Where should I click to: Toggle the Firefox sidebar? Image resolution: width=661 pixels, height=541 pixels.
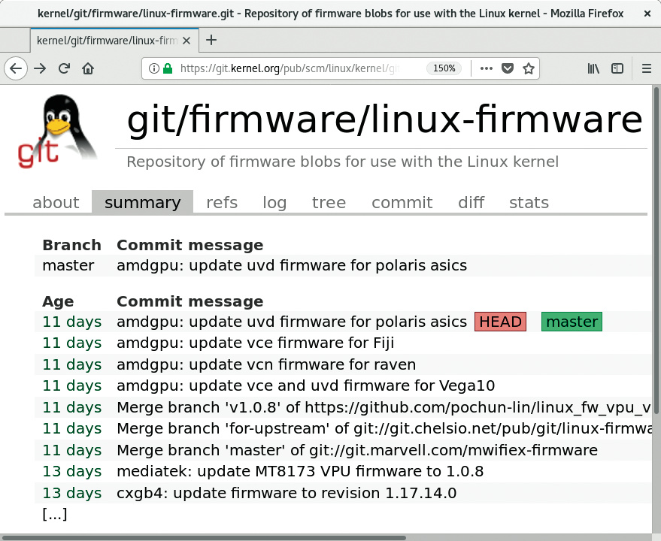coord(617,68)
